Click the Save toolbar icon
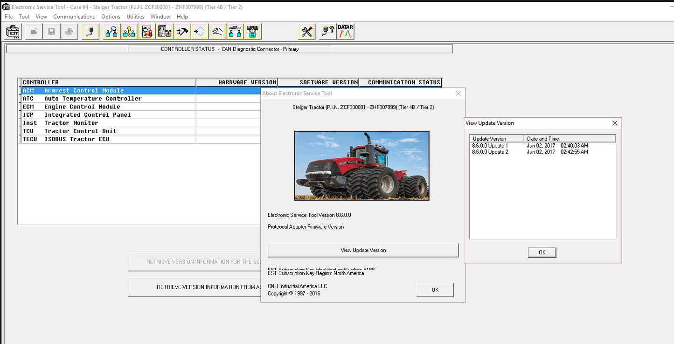This screenshot has height=344, width=674. click(51, 31)
